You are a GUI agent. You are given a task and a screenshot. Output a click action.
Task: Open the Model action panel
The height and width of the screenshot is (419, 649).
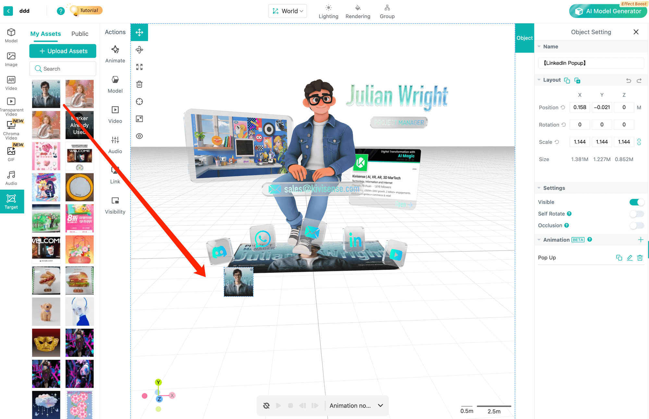coord(115,84)
